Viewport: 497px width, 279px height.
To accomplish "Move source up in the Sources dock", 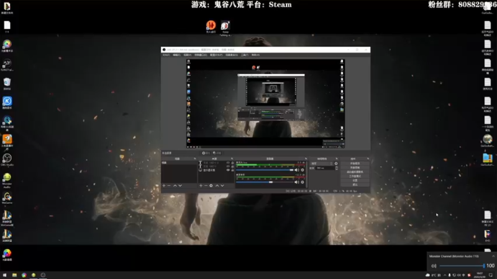I will click(x=217, y=185).
